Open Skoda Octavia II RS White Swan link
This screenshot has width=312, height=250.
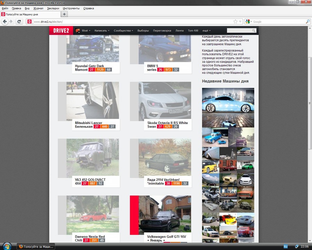(x=167, y=125)
